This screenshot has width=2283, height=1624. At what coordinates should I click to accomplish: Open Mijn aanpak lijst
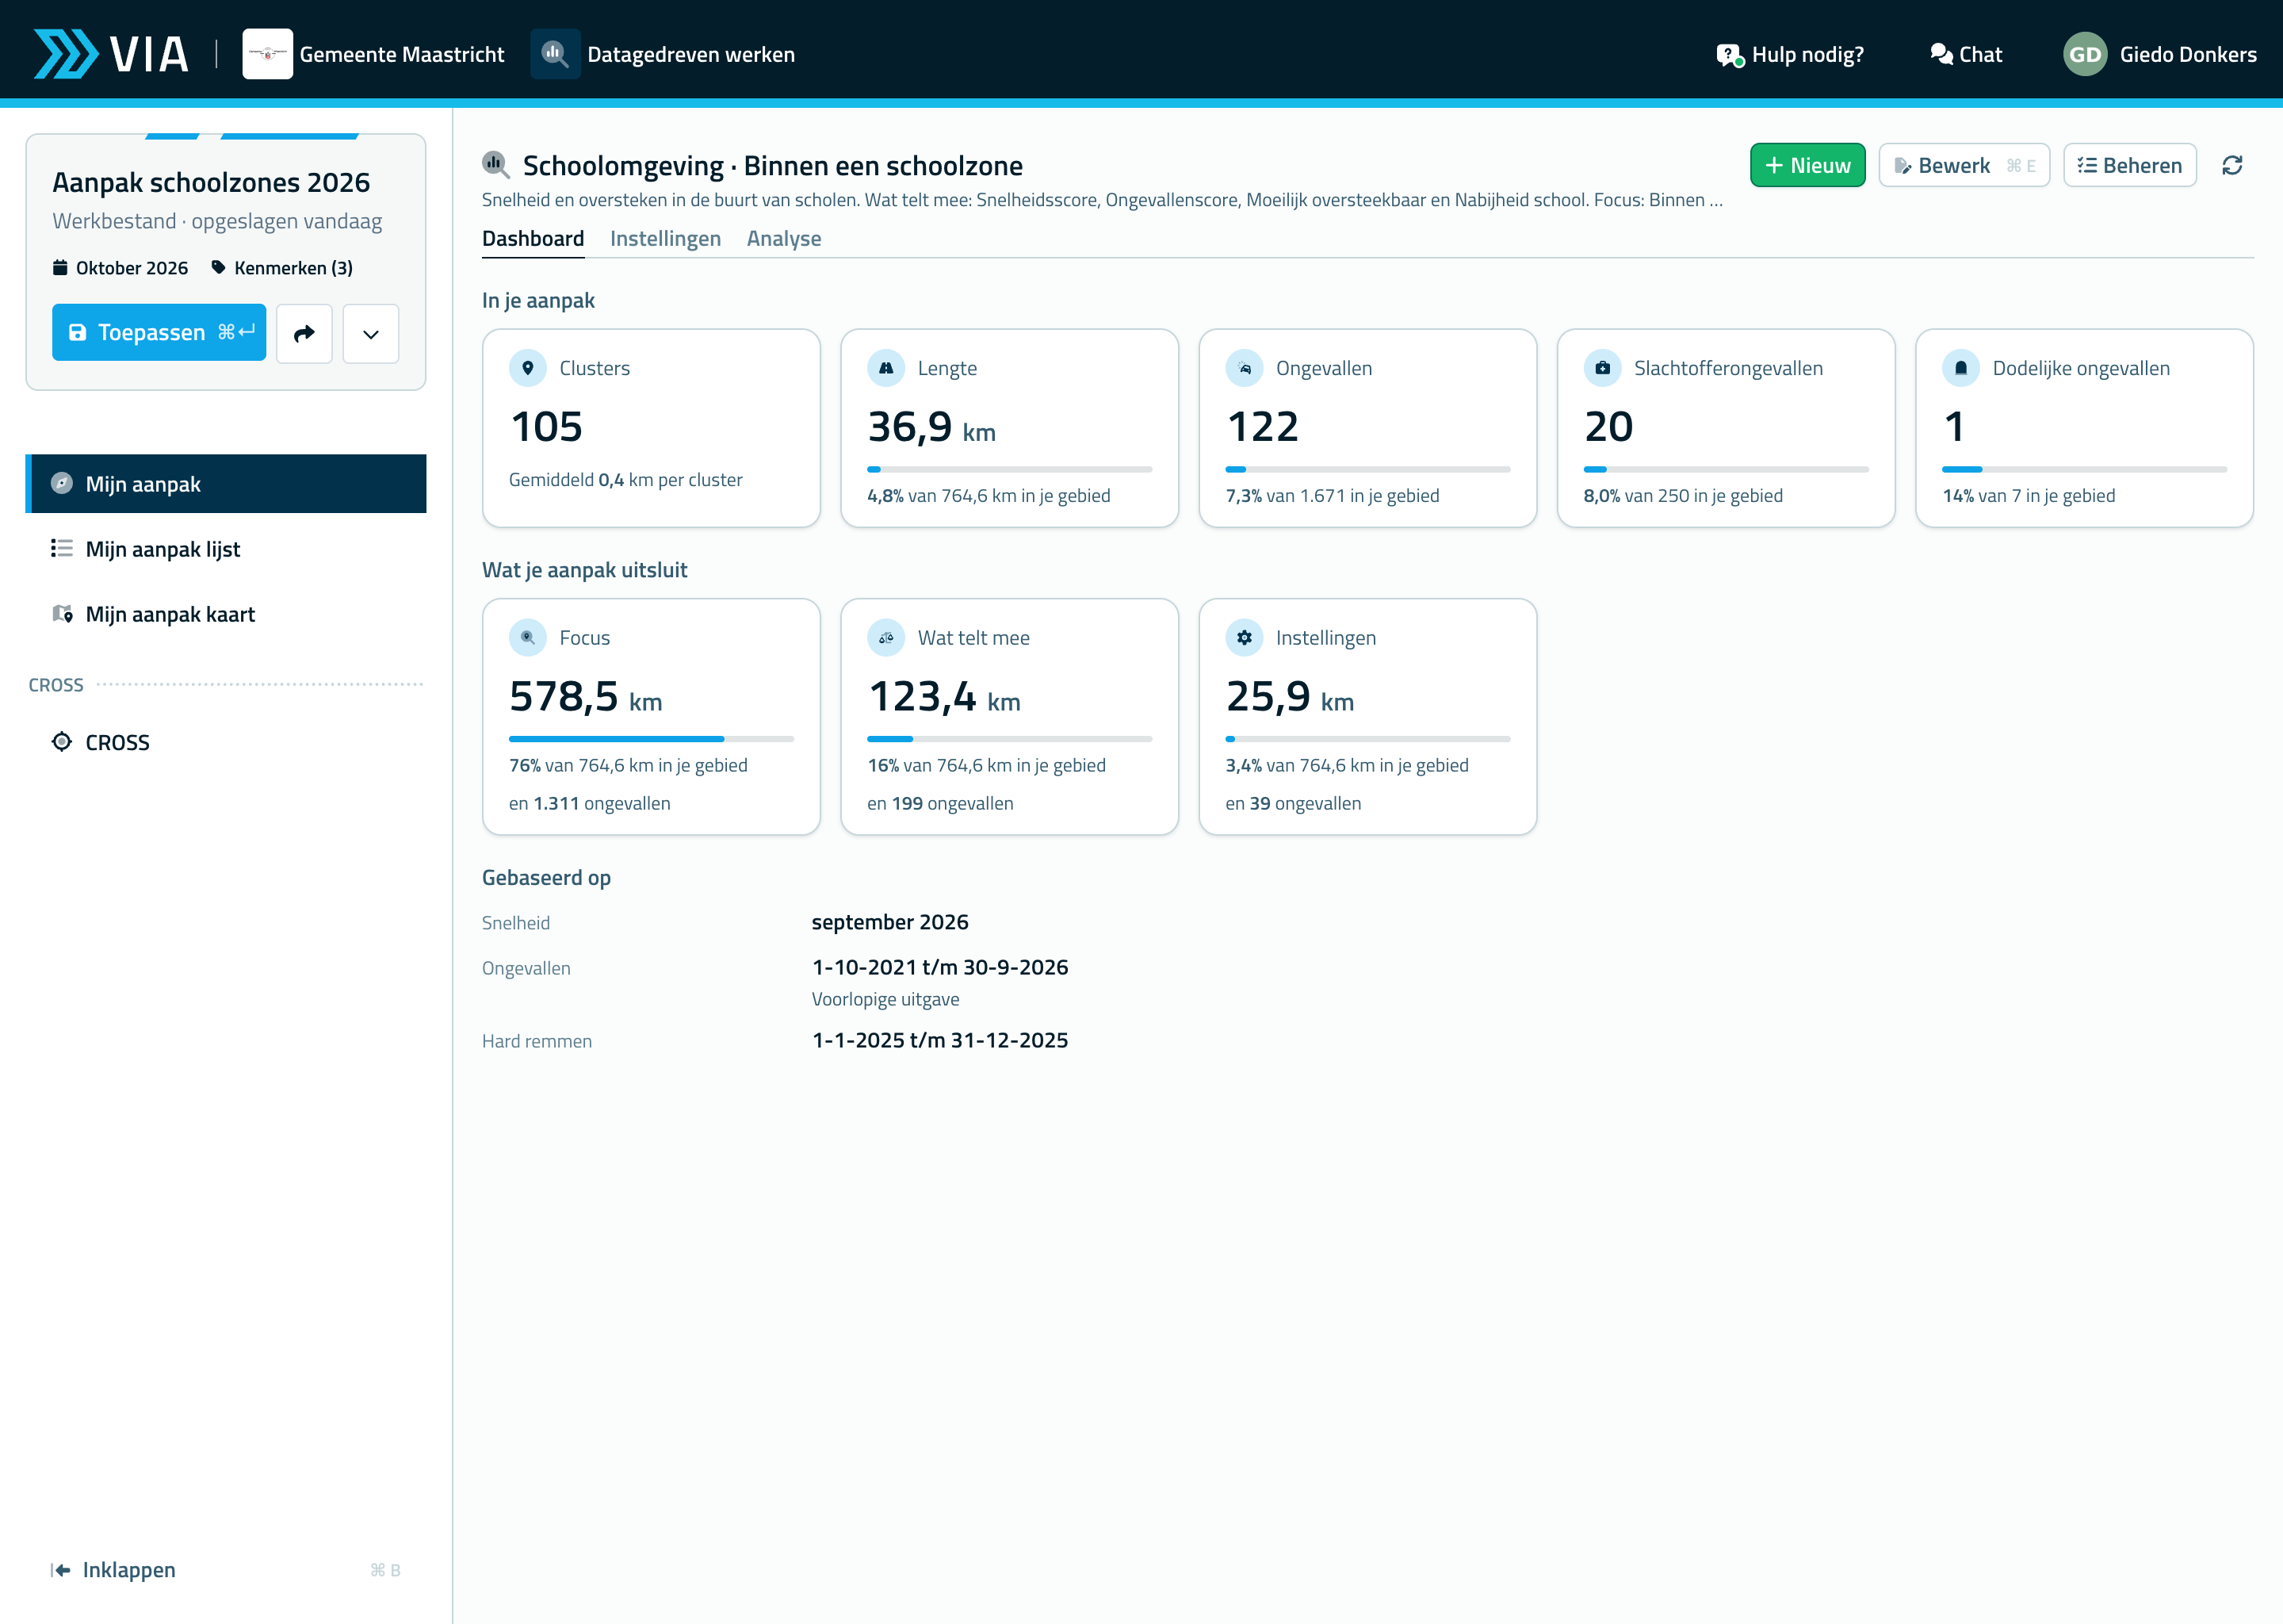pyautogui.click(x=226, y=549)
